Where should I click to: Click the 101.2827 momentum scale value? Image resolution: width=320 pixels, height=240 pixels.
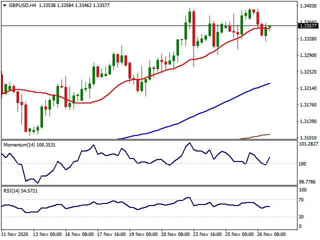pyautogui.click(x=308, y=144)
